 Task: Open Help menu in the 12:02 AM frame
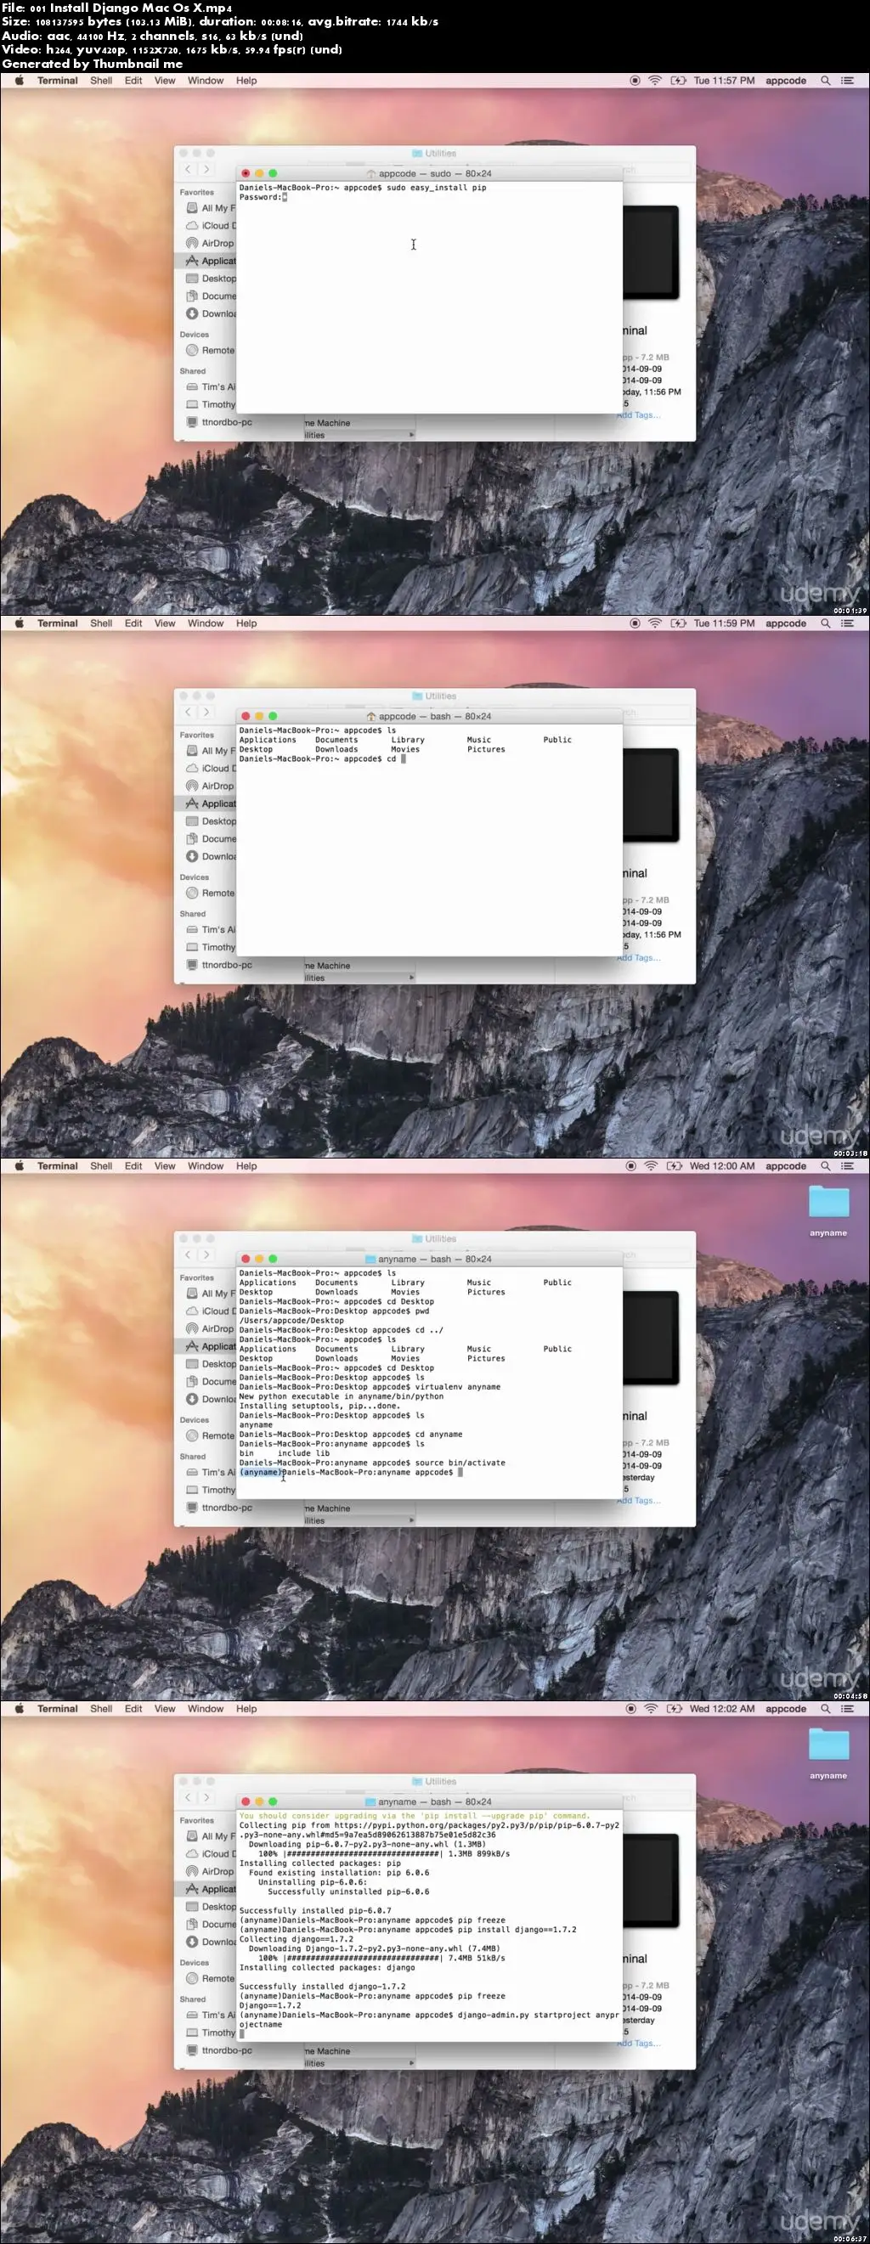pos(246,1708)
